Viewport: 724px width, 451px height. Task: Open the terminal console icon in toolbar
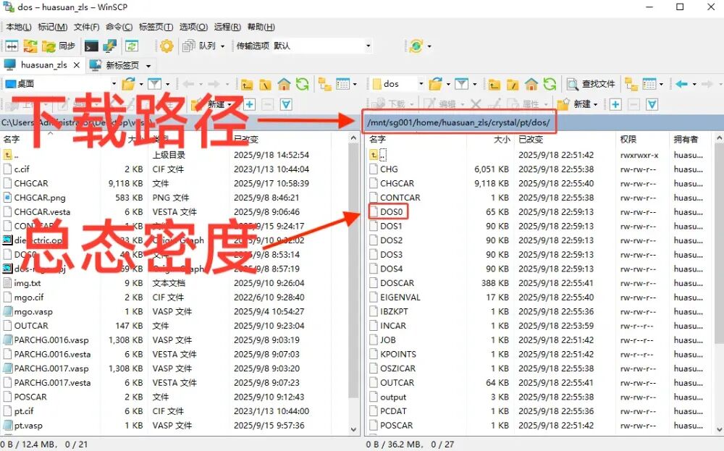pos(91,46)
